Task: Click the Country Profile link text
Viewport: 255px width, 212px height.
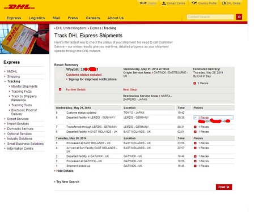Action: coord(207,3)
